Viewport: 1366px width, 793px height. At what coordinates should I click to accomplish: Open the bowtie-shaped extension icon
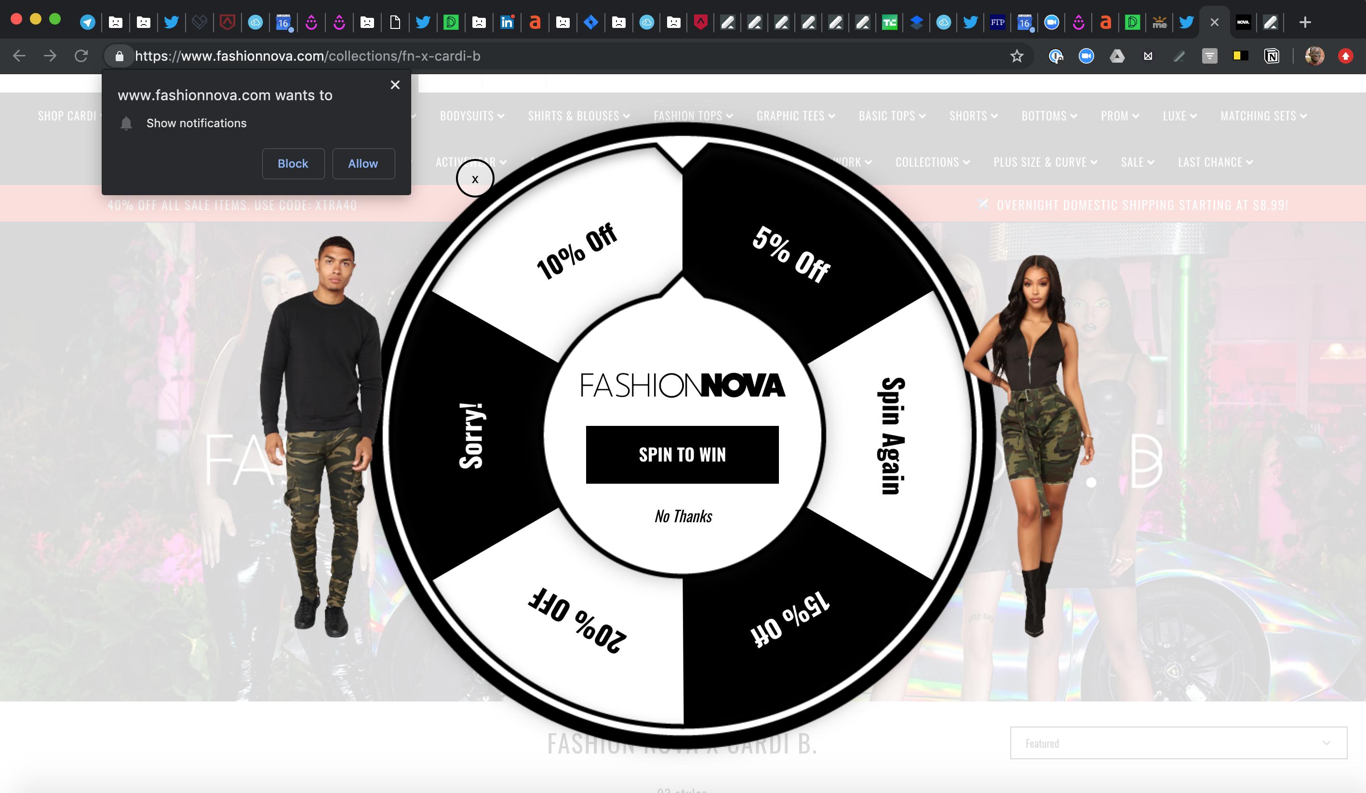(1148, 56)
